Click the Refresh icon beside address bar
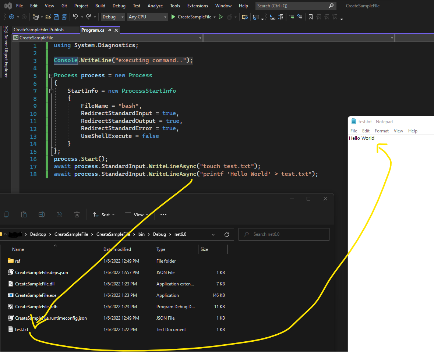This screenshot has height=352, width=434. [x=227, y=234]
